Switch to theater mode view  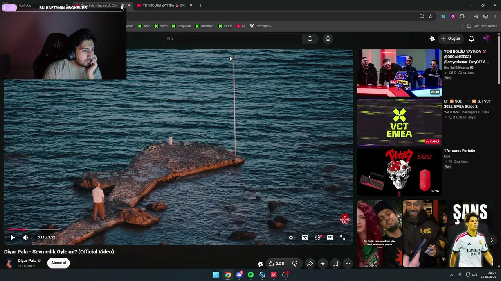tap(330, 237)
